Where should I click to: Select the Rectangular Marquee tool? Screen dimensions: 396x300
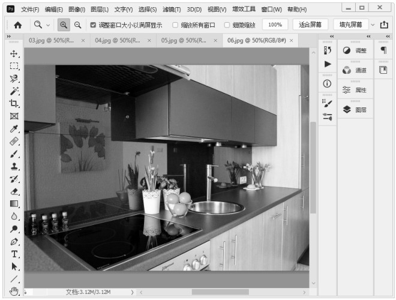click(x=14, y=66)
